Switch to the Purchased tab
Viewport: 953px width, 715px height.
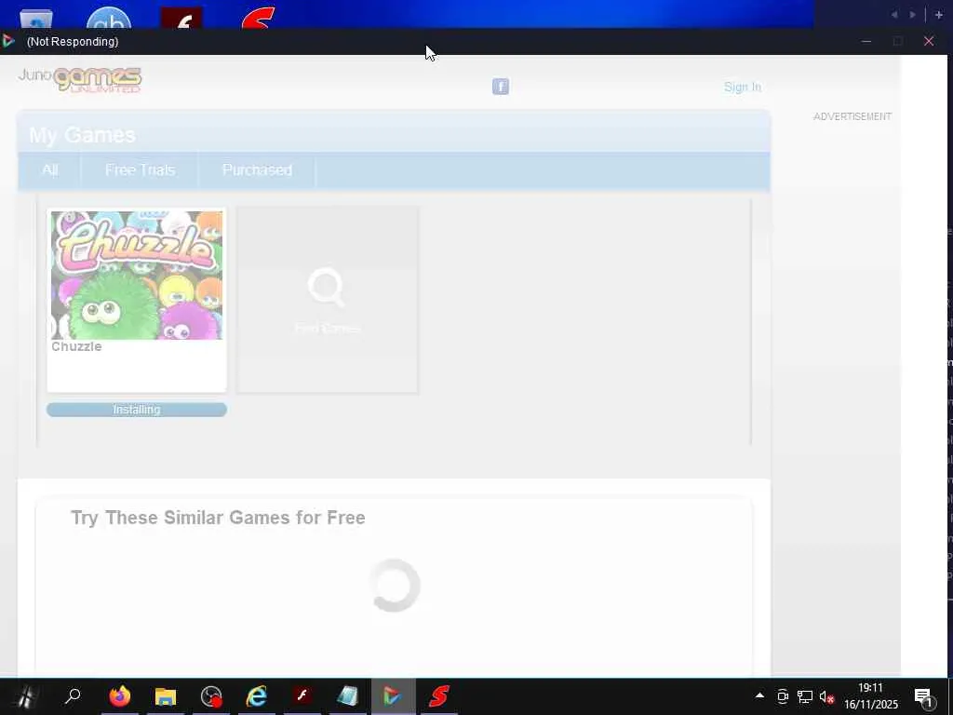click(257, 170)
